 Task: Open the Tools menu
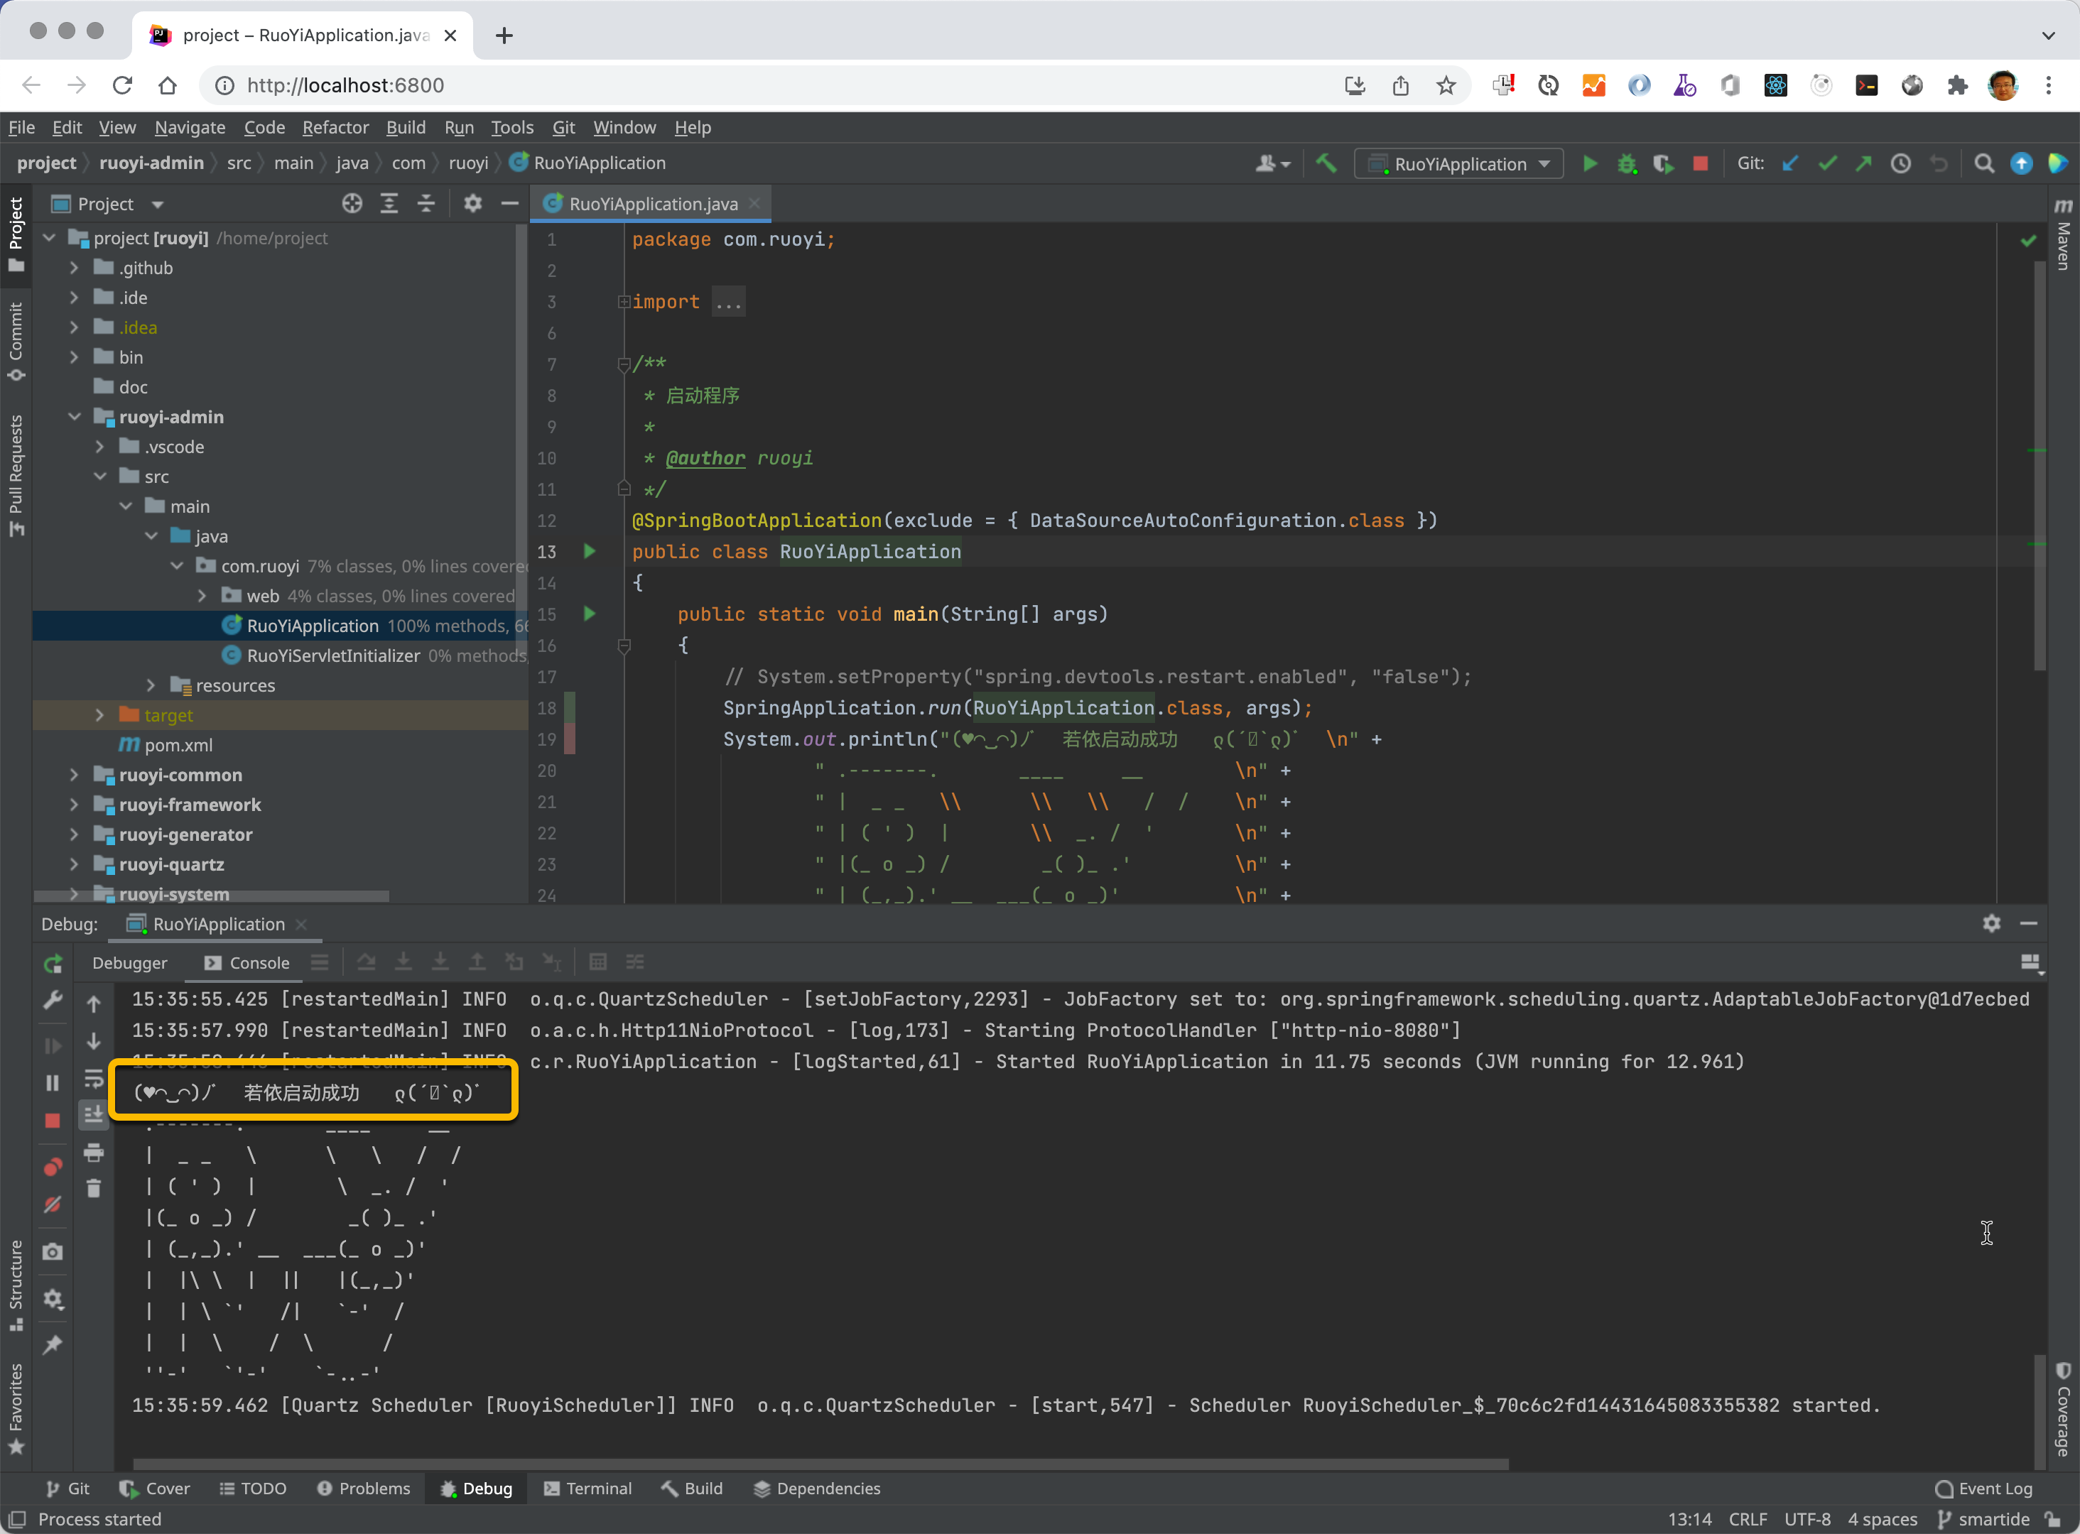point(511,127)
